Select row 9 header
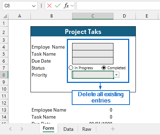This screenshot has height=135, width=160. (x=4, y=82)
